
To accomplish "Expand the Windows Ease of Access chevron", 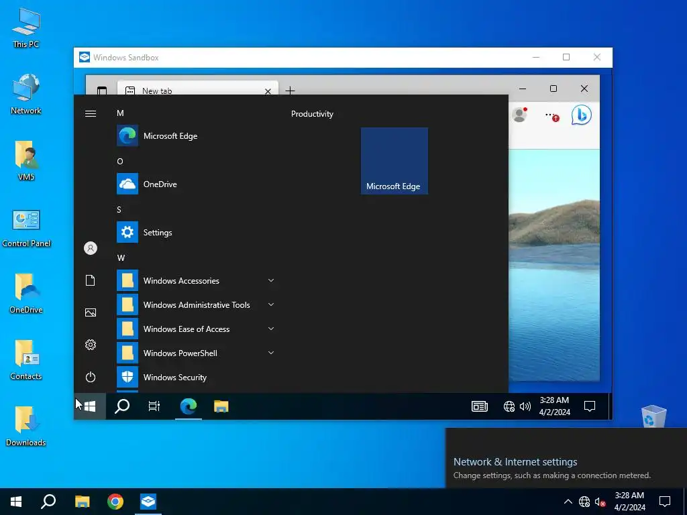I will [x=271, y=329].
